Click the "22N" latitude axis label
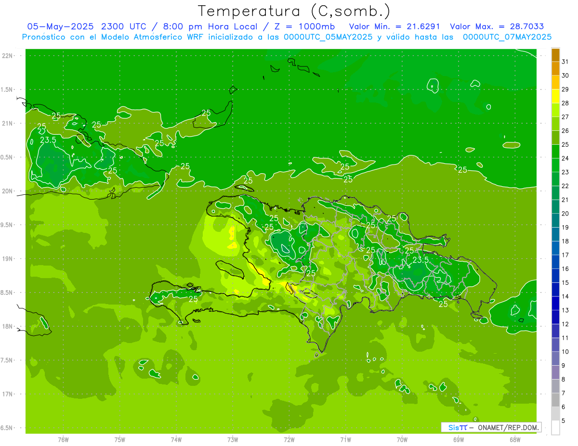578x446 pixels. (x=8, y=56)
